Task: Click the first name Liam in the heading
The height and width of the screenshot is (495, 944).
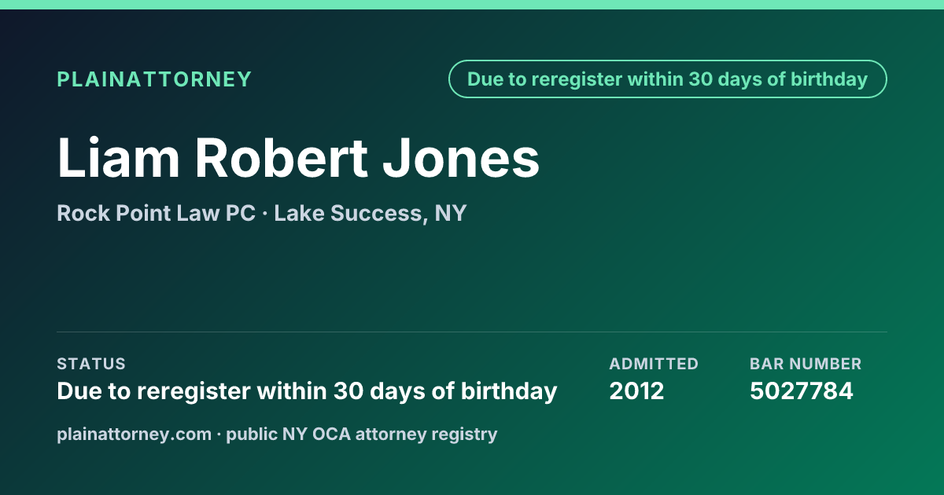Action: pos(119,157)
